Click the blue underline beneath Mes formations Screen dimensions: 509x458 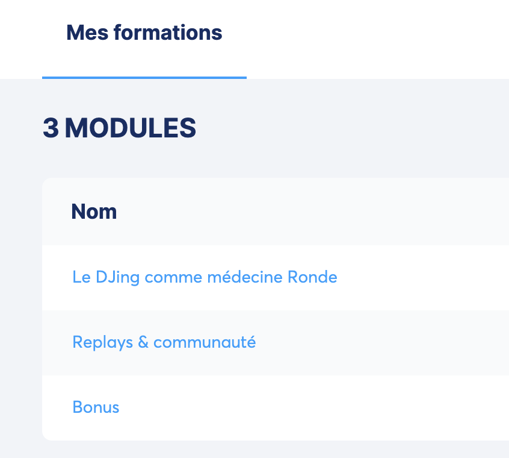[144, 77]
